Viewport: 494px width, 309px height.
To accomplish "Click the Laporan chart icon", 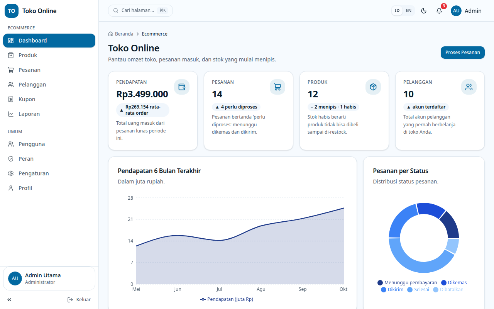I will pyautogui.click(x=11, y=114).
